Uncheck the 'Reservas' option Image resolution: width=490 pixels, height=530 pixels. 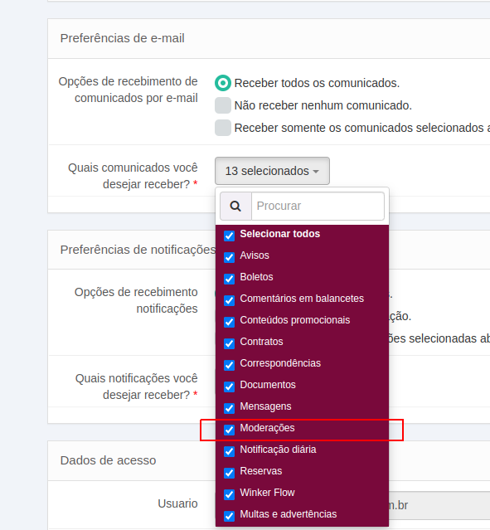point(229,473)
